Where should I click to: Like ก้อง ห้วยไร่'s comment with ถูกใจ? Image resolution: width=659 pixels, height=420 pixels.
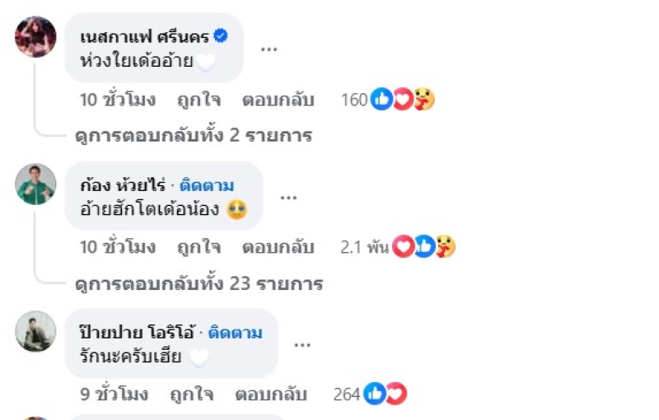click(x=199, y=246)
